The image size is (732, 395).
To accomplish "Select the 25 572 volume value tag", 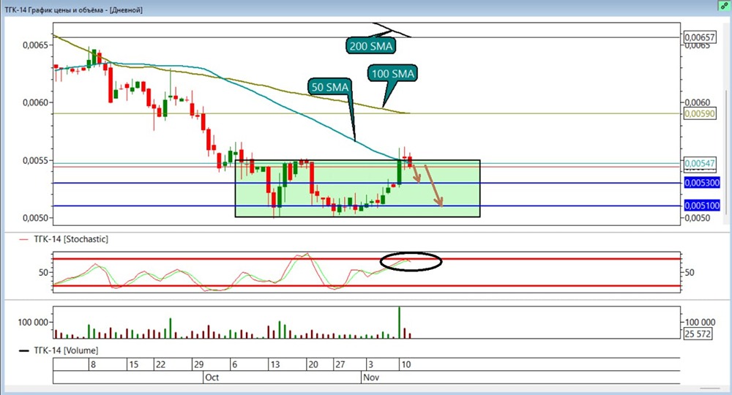I will pyautogui.click(x=699, y=334).
